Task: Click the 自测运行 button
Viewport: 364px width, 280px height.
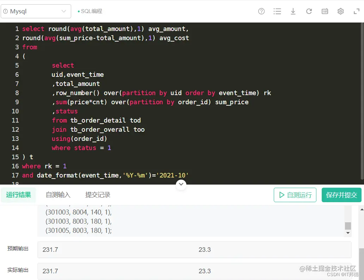Action: pyautogui.click(x=295, y=195)
